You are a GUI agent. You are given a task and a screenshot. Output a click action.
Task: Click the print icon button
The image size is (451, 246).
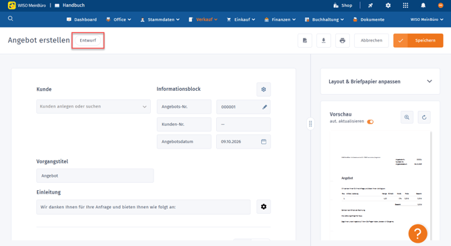342,40
